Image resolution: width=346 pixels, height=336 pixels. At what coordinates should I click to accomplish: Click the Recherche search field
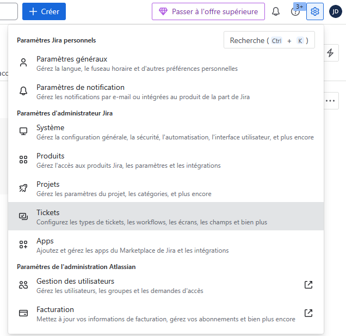coord(269,40)
